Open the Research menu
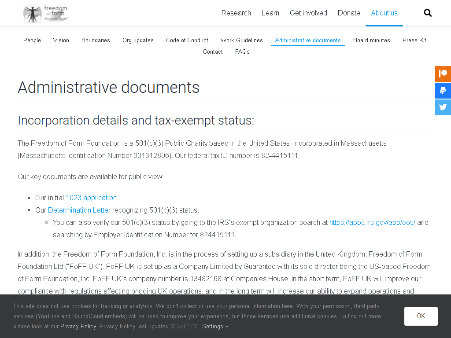Screen dimensions: 451x338 (236, 13)
